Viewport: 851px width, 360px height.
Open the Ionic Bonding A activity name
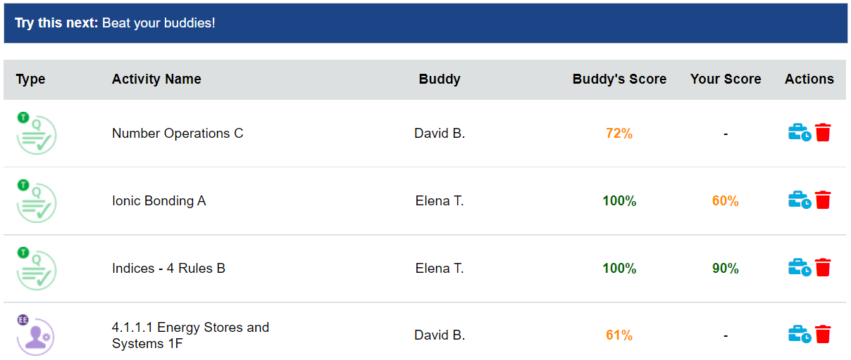point(159,200)
